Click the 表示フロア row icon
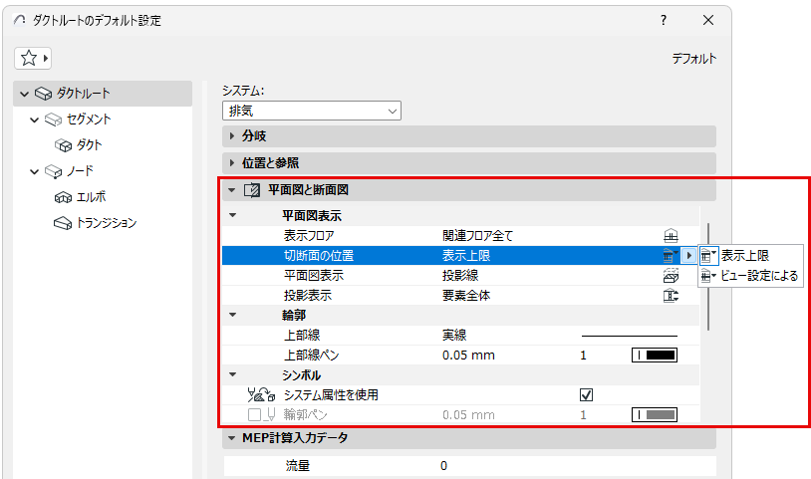 click(x=671, y=236)
